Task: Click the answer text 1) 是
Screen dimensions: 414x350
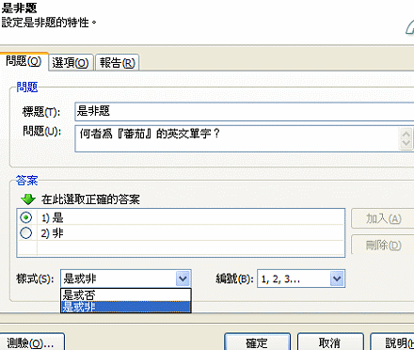Action: point(52,217)
